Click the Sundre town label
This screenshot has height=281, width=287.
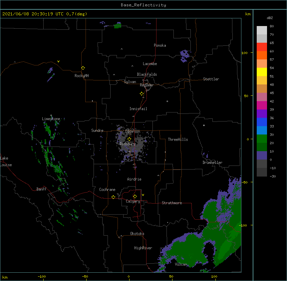click(97, 130)
